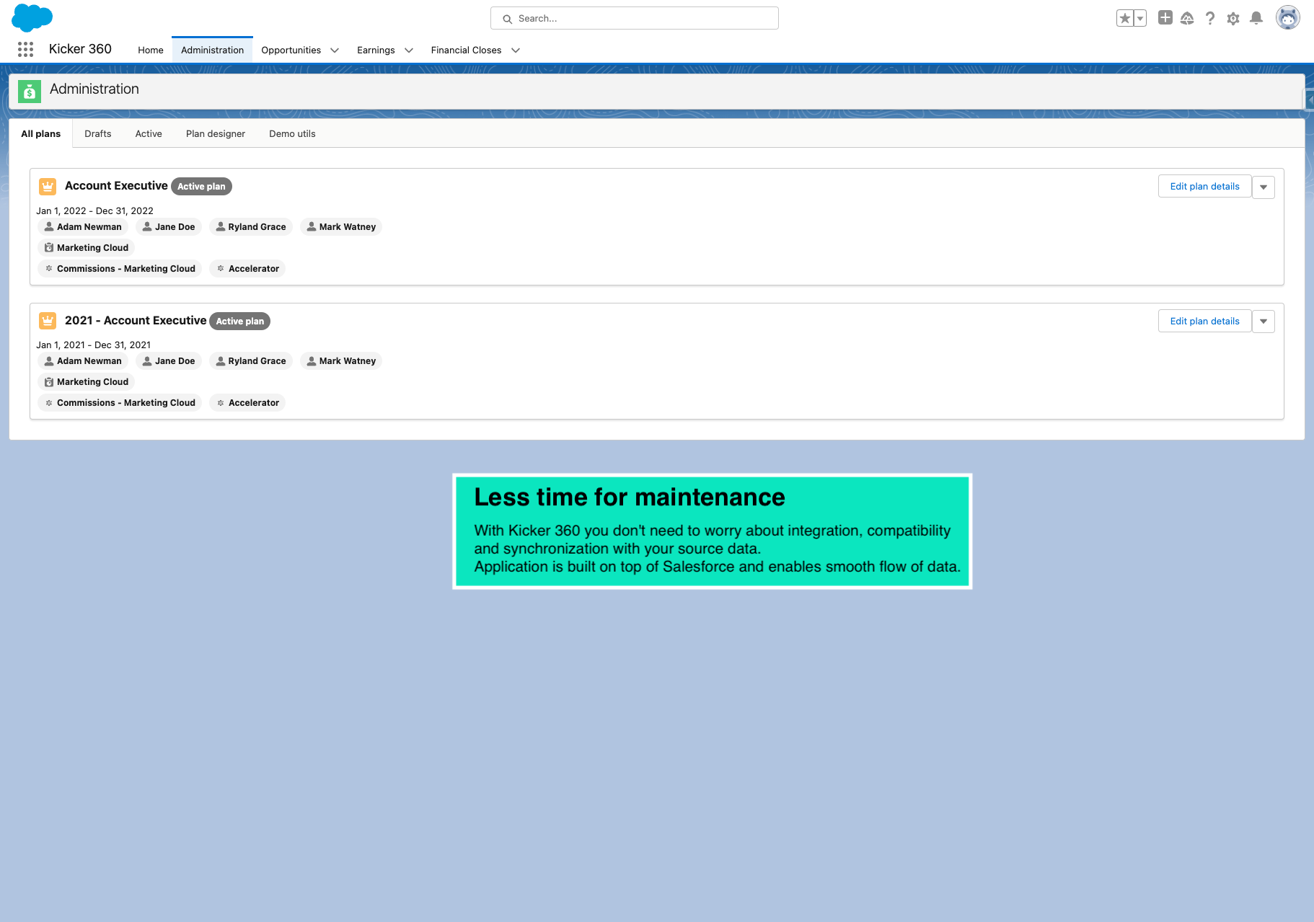Open the Earnings nav tab
The width and height of the screenshot is (1314, 922).
[x=376, y=50]
